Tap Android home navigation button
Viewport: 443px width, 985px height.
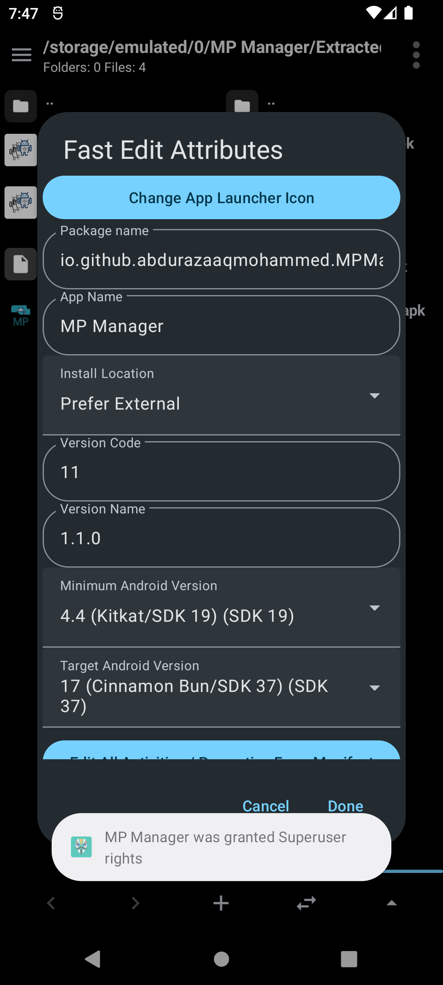click(221, 959)
